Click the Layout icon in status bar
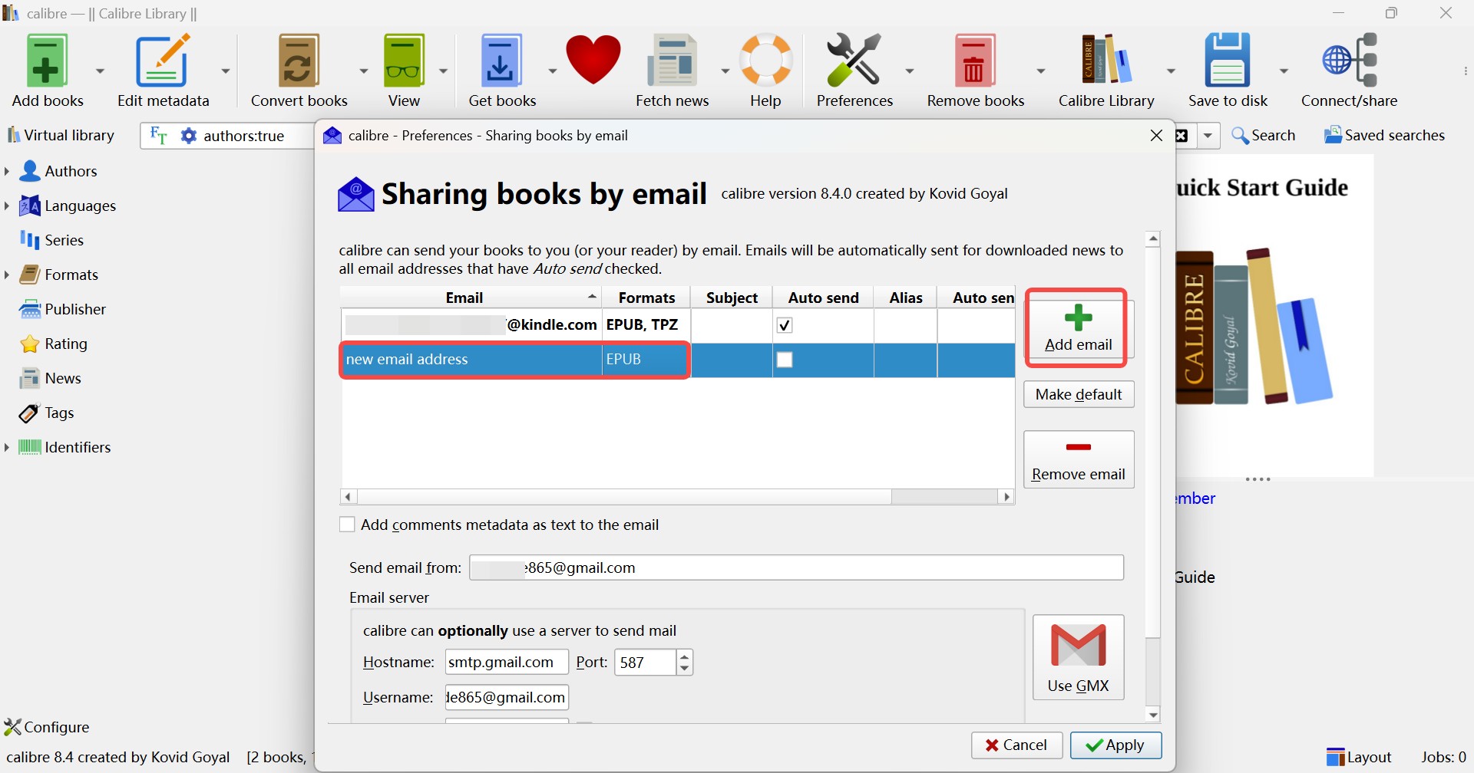The width and height of the screenshot is (1474, 773). pyautogui.click(x=1360, y=757)
